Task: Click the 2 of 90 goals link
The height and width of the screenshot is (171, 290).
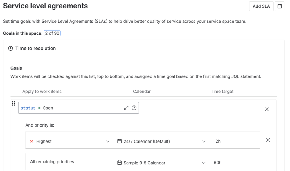Action: point(52,33)
